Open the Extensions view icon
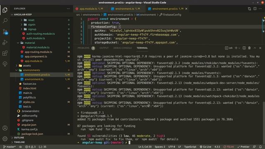The width and height of the screenshot is (265, 149). [x=5, y=53]
